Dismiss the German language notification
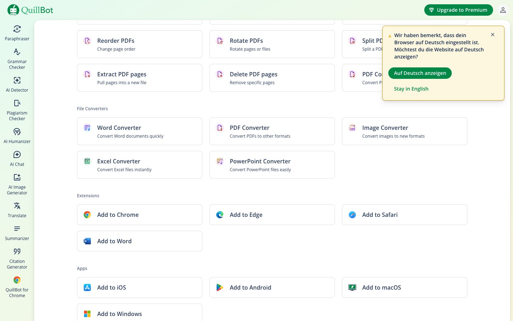Viewport: 513px width, 321px height. [493, 35]
